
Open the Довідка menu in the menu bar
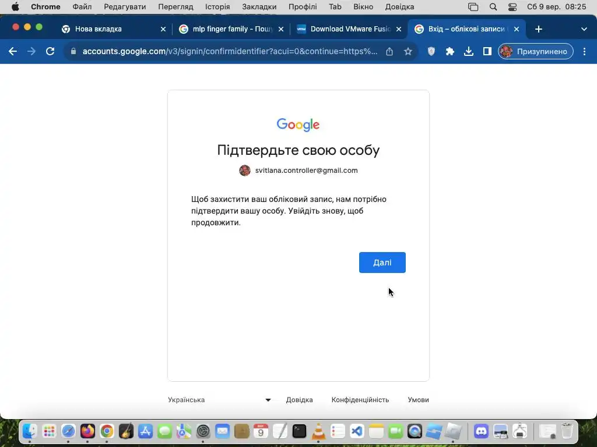click(399, 7)
